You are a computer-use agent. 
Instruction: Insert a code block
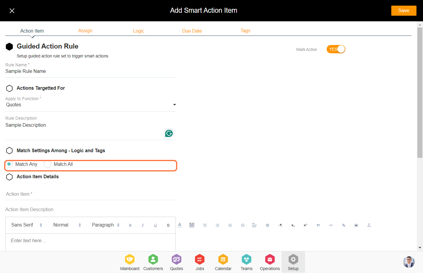[331, 225]
